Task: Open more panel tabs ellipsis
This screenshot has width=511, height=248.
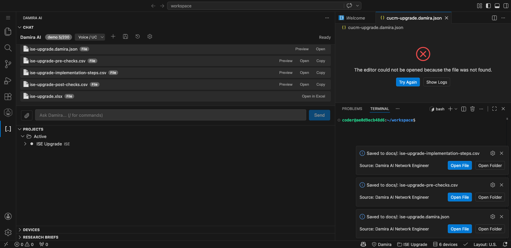Action: (397, 109)
